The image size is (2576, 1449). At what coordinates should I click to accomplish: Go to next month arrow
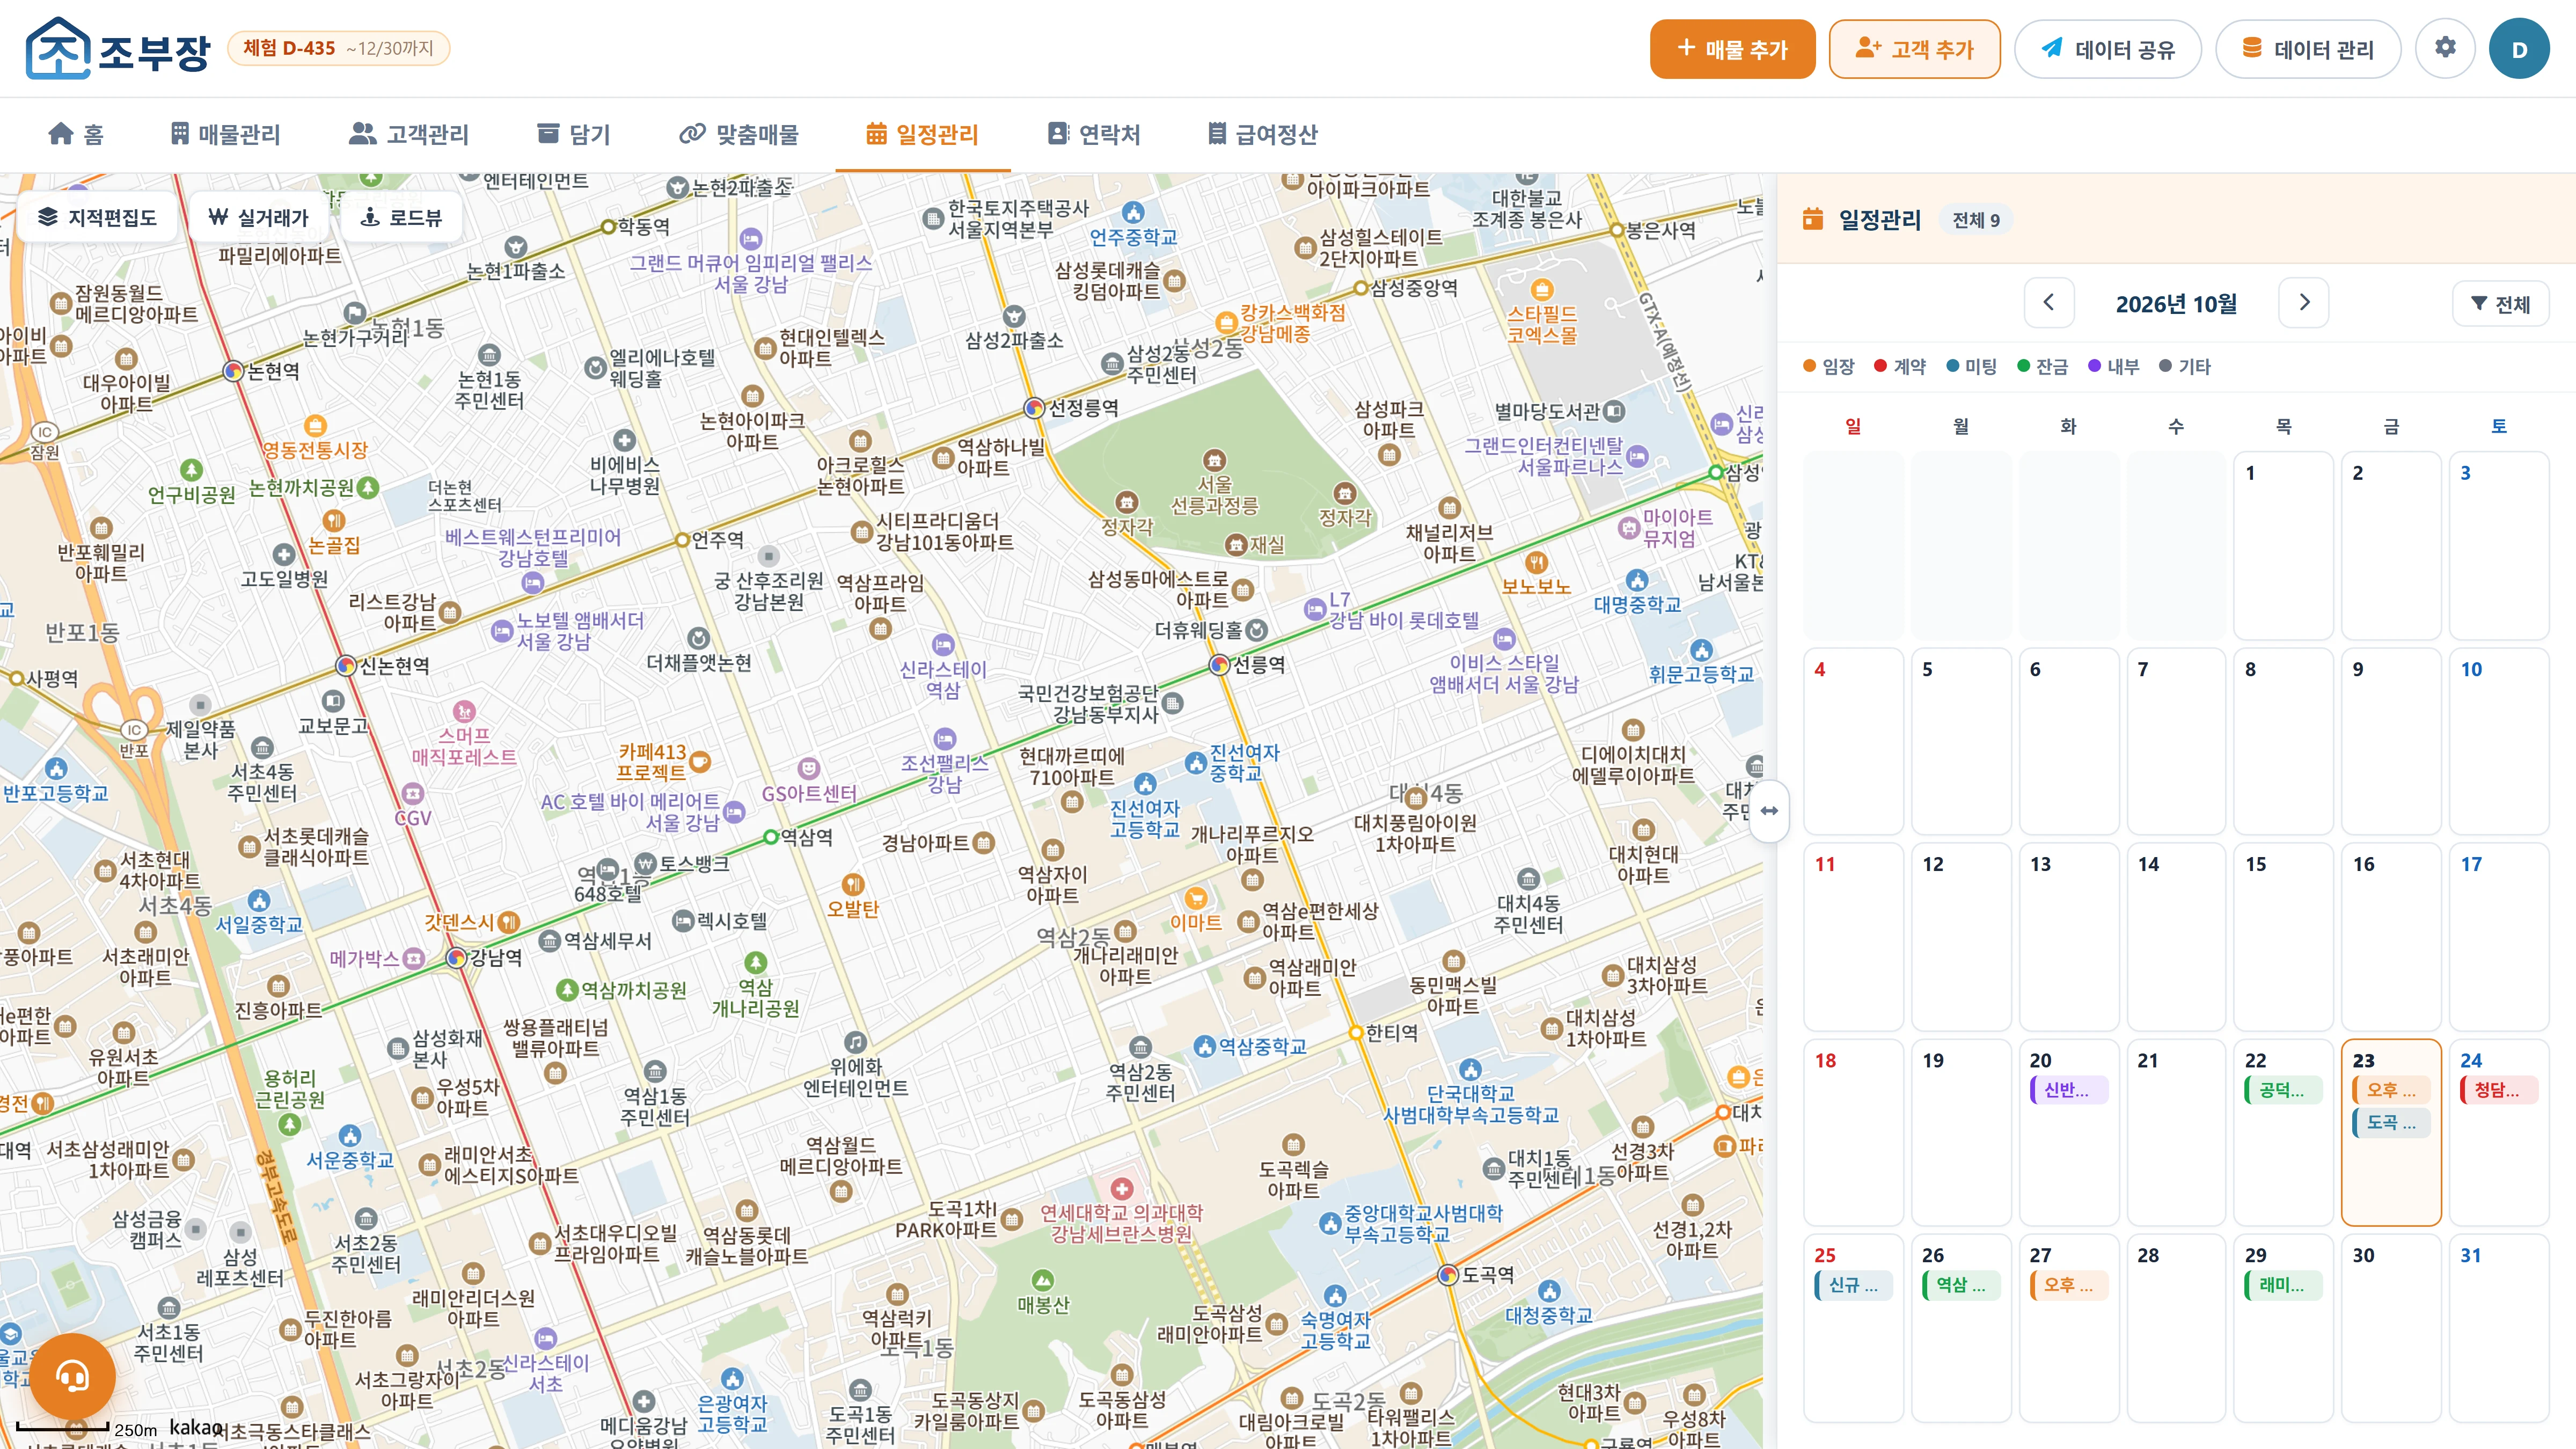(2304, 303)
